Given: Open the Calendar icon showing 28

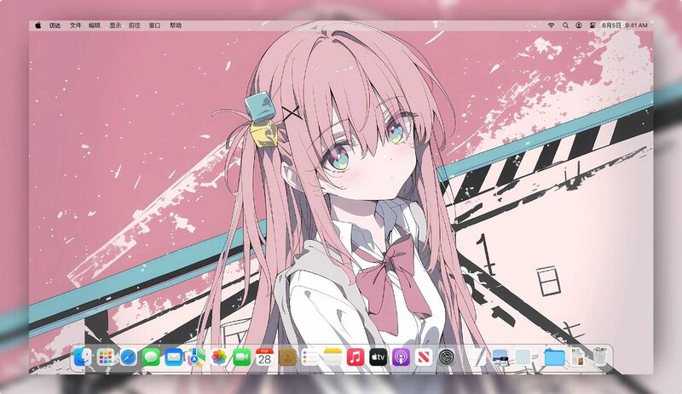Looking at the screenshot, I should click(264, 357).
